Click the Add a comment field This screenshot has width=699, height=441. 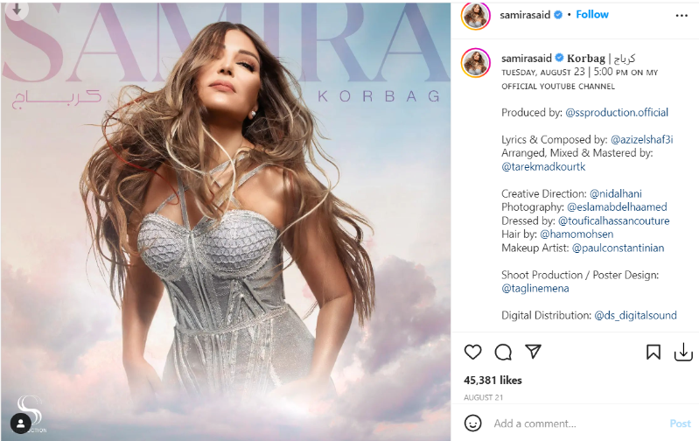tap(578, 423)
